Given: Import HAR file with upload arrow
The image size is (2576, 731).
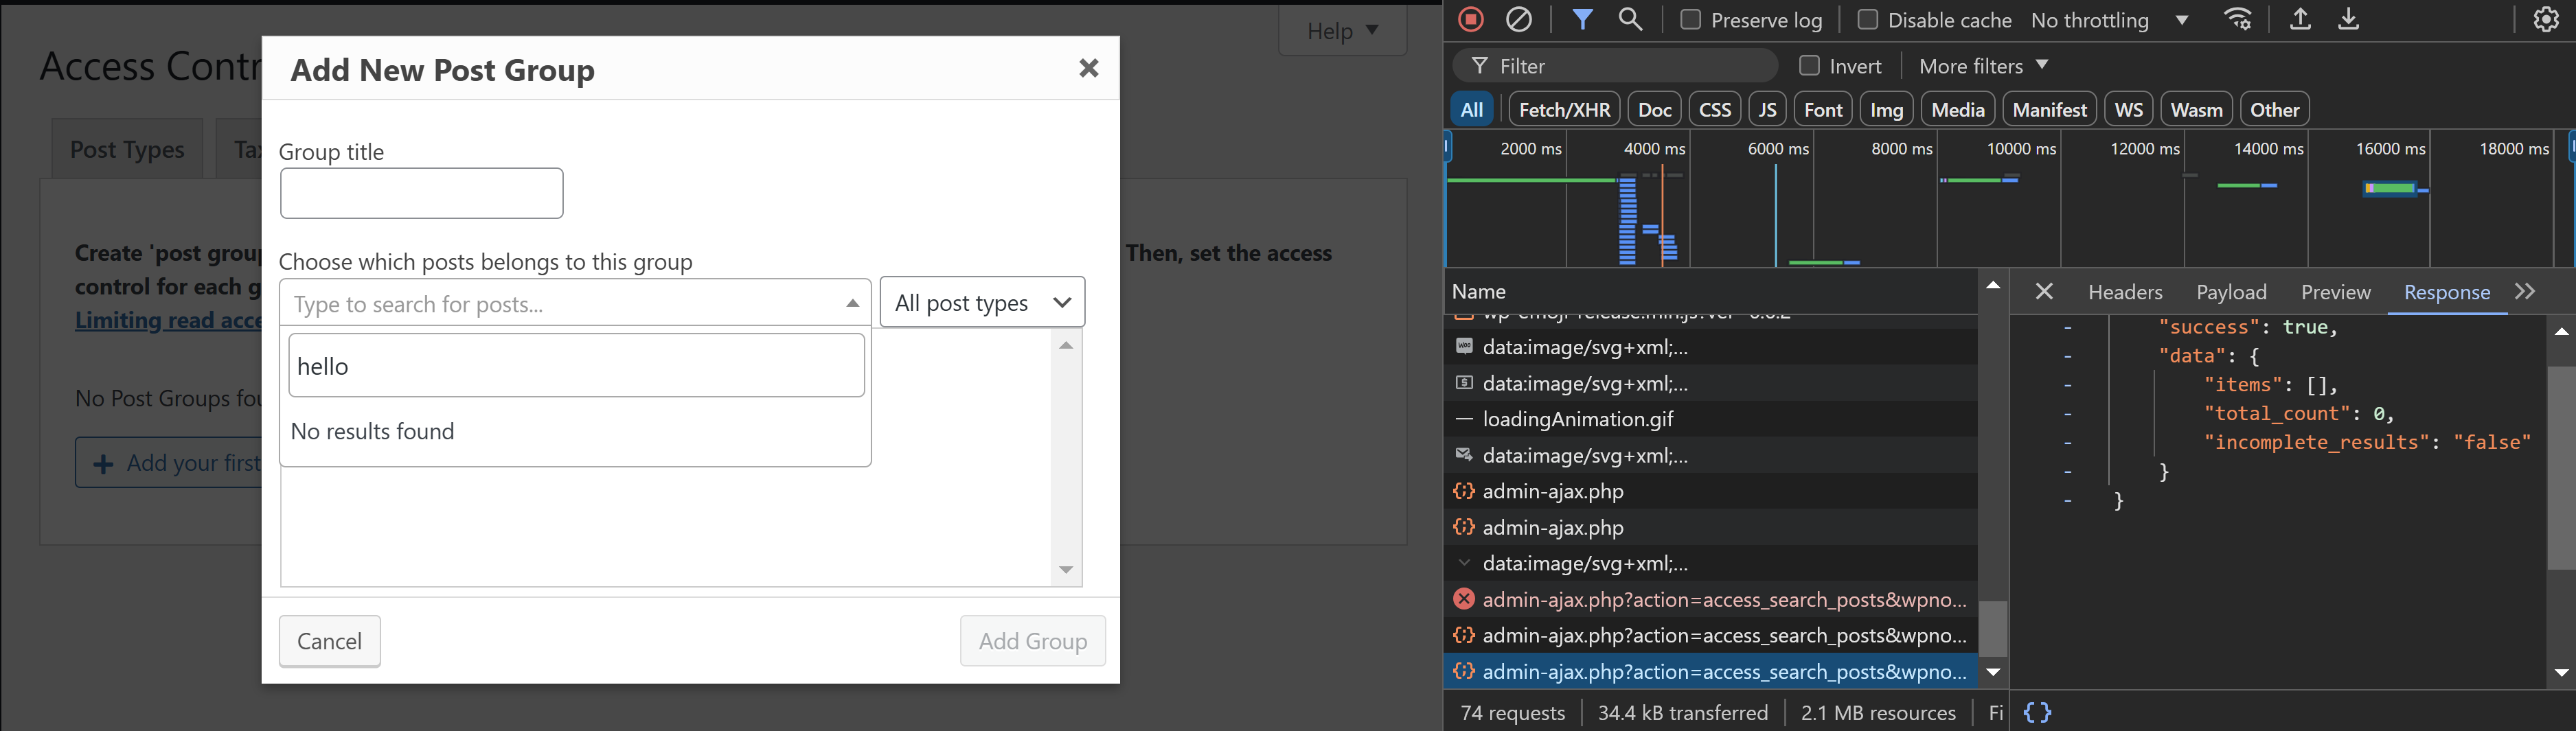Looking at the screenshot, I should 2300,19.
